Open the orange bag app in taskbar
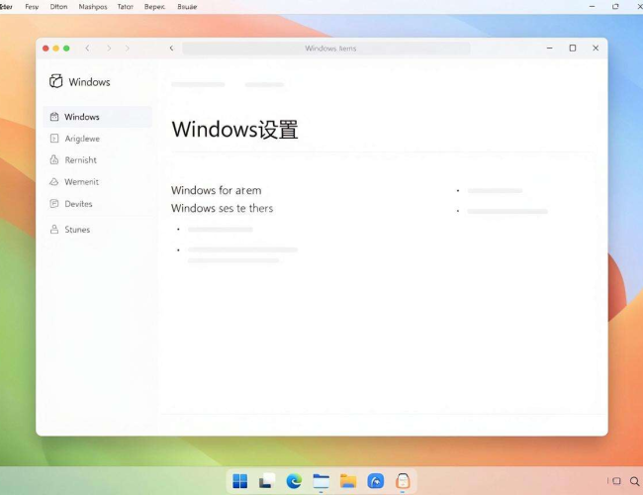This screenshot has height=495, width=643. [x=403, y=480]
